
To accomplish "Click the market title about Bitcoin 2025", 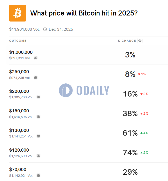I will [x=84, y=13].
